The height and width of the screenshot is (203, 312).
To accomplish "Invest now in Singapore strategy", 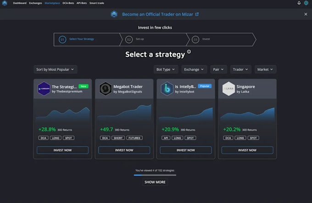I will (247, 150).
